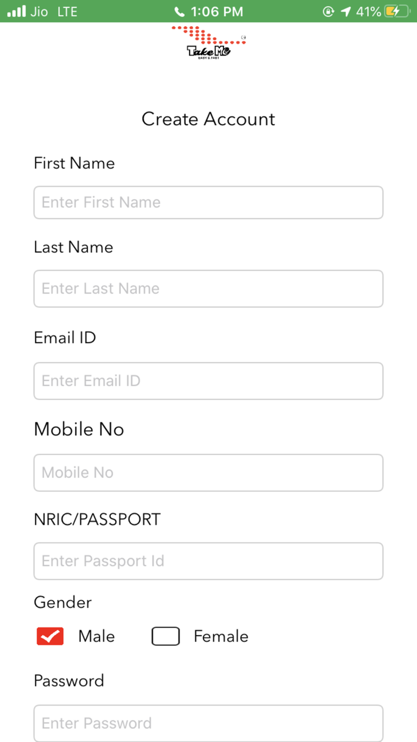
Task: Click the Enter Email ID field
Action: 208,381
